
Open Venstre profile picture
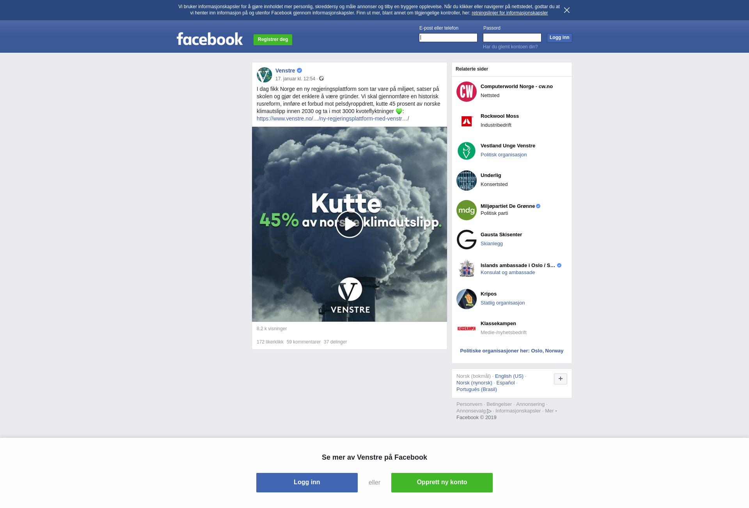[x=264, y=75]
